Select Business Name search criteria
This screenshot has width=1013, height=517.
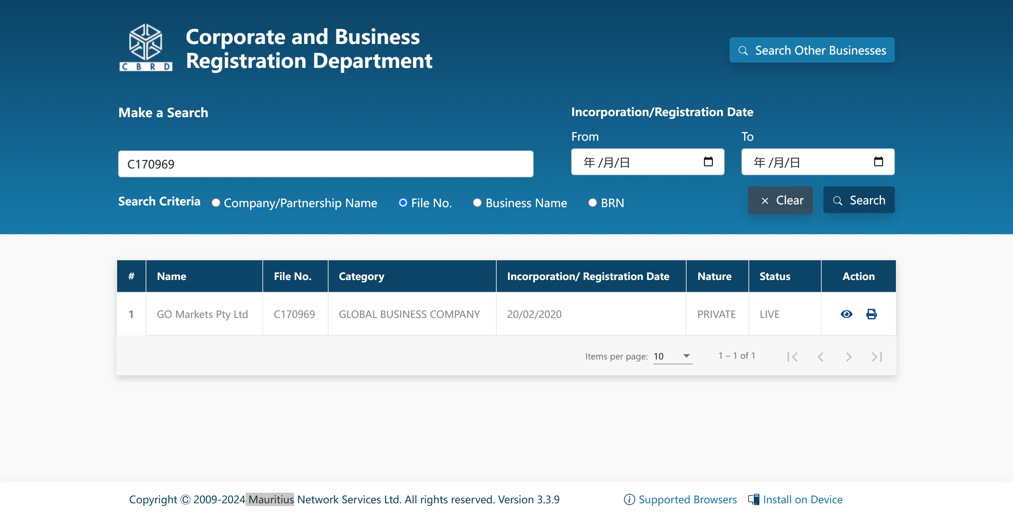tap(477, 203)
